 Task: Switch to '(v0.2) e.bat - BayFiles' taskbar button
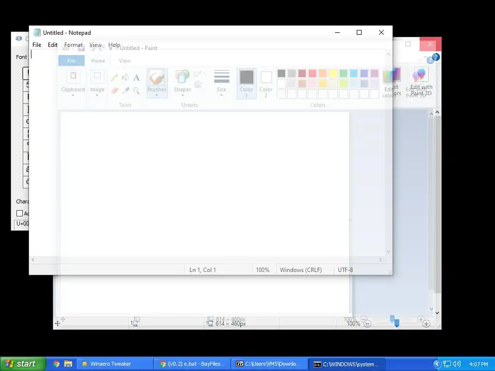[192, 364]
